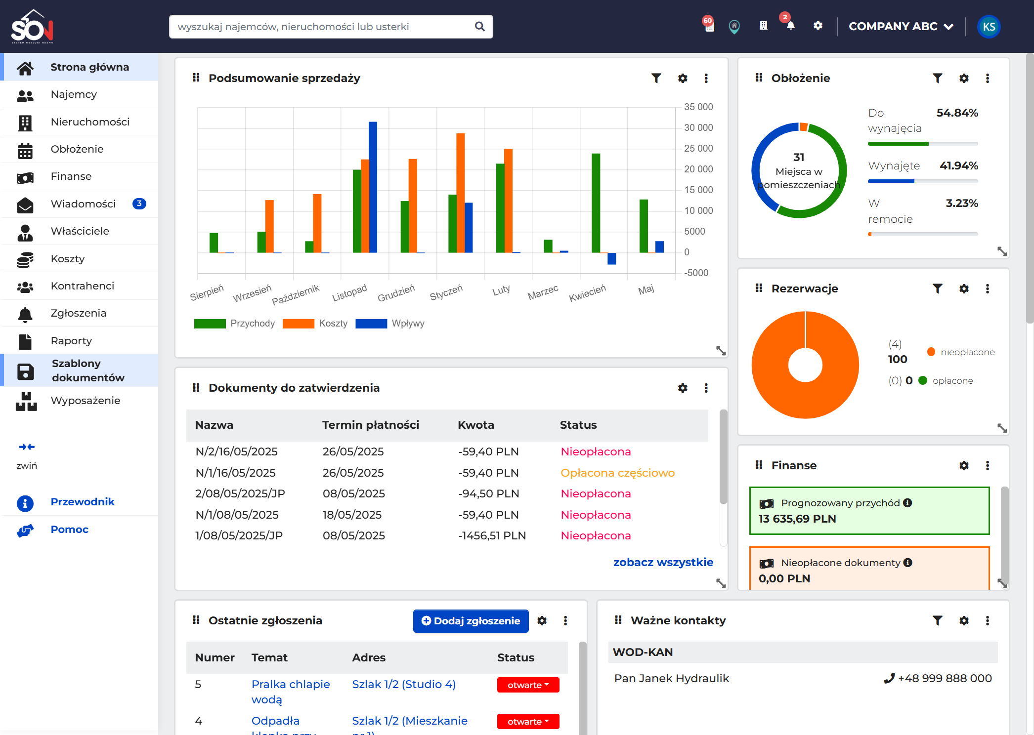Viewport: 1034px width, 735px height.
Task: Click Do wynajęcia progress bar
Action: [x=923, y=144]
